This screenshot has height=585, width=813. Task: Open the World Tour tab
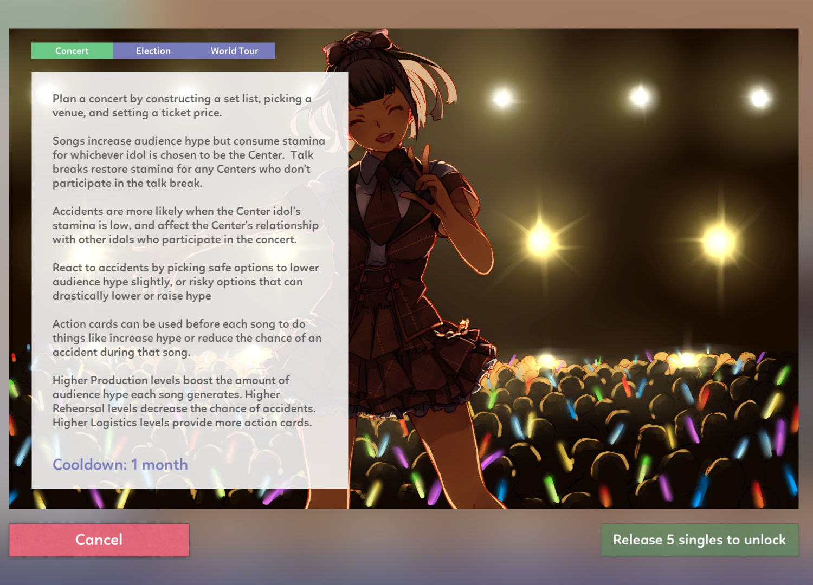[235, 50]
